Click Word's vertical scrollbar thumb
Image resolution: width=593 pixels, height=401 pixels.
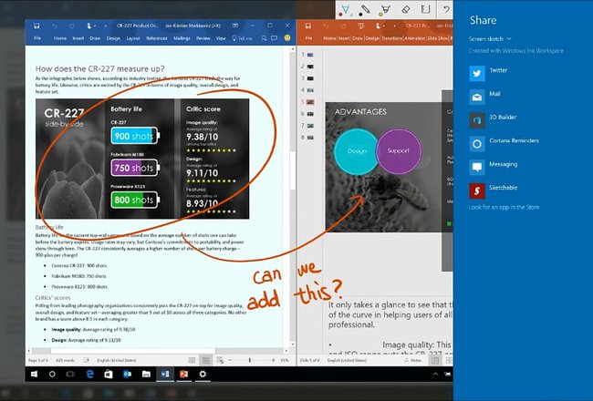292,170
